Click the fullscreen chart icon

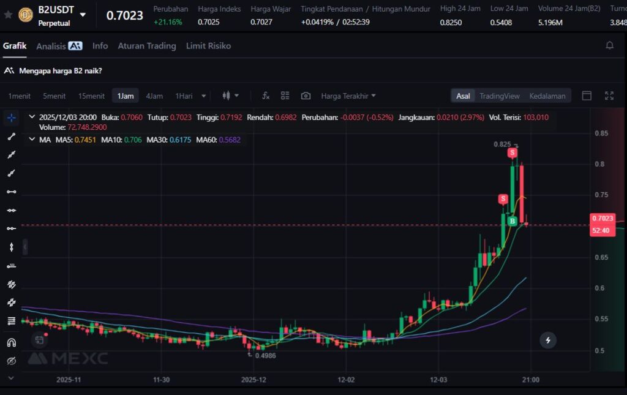click(609, 96)
